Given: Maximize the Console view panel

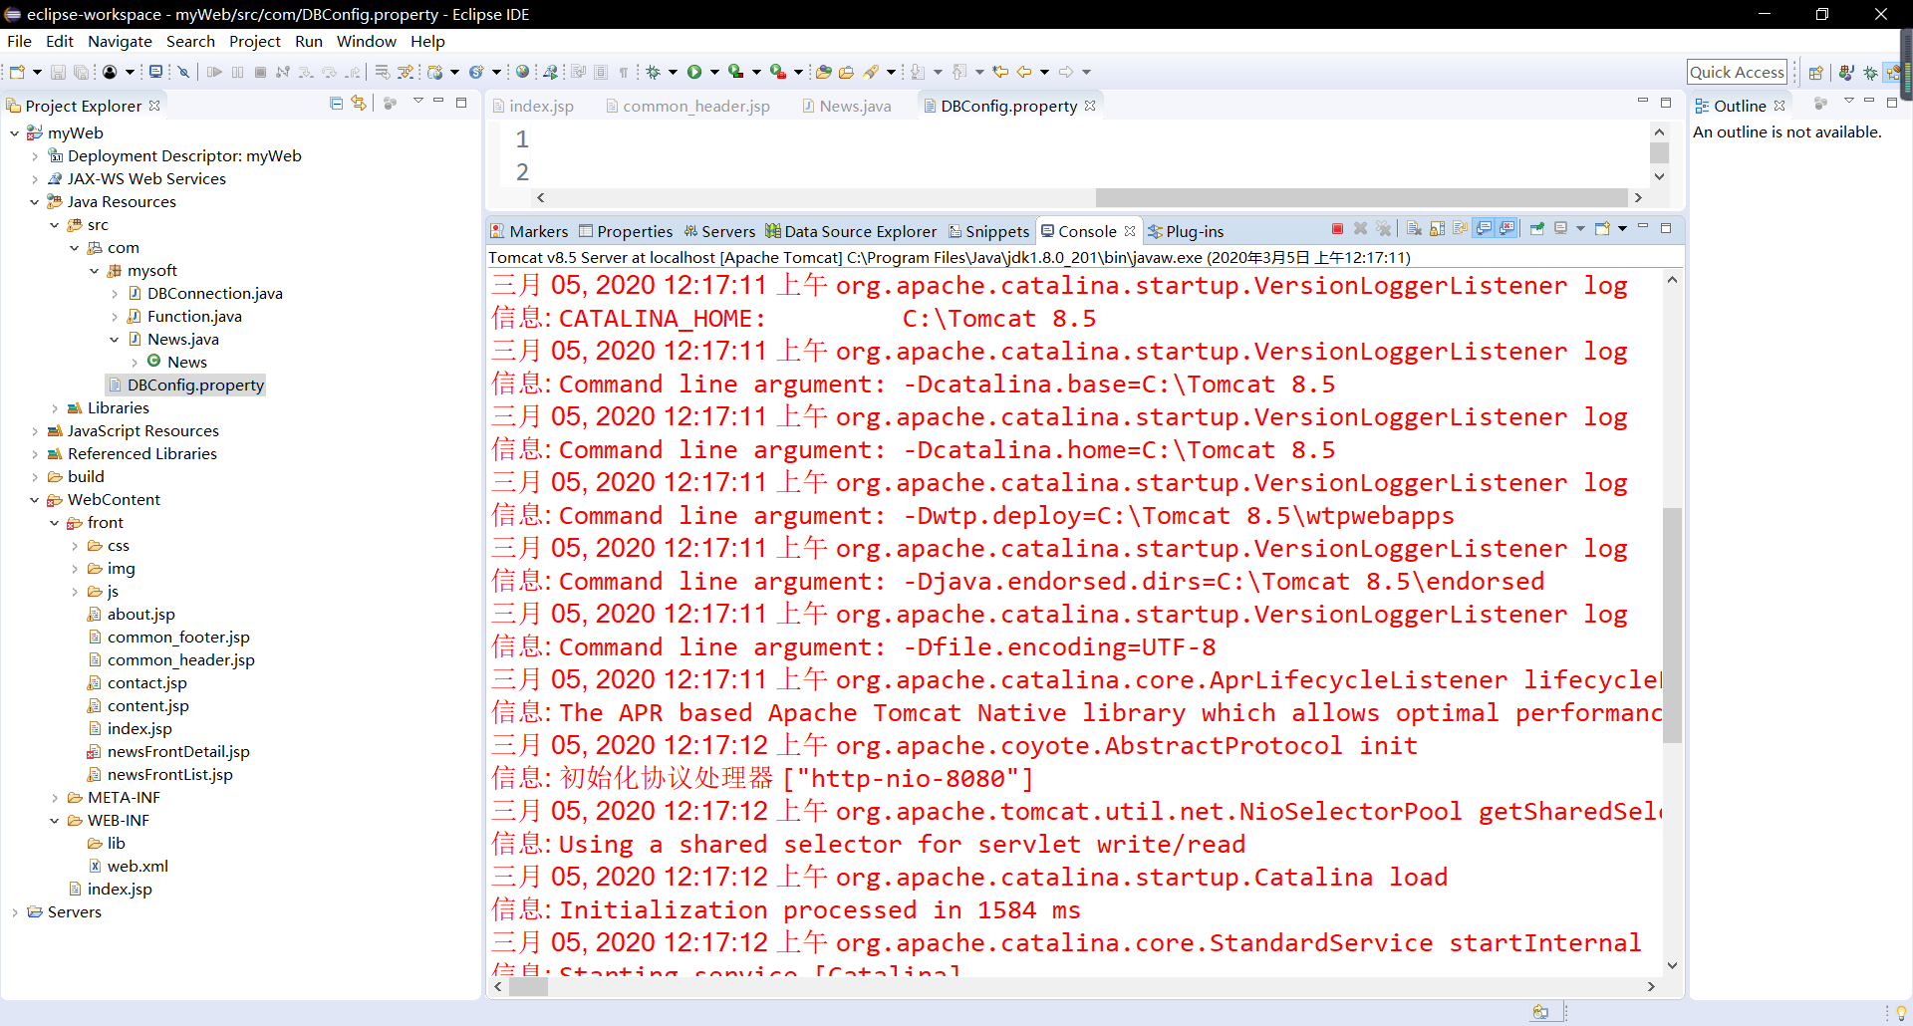Looking at the screenshot, I should click(x=1666, y=228).
